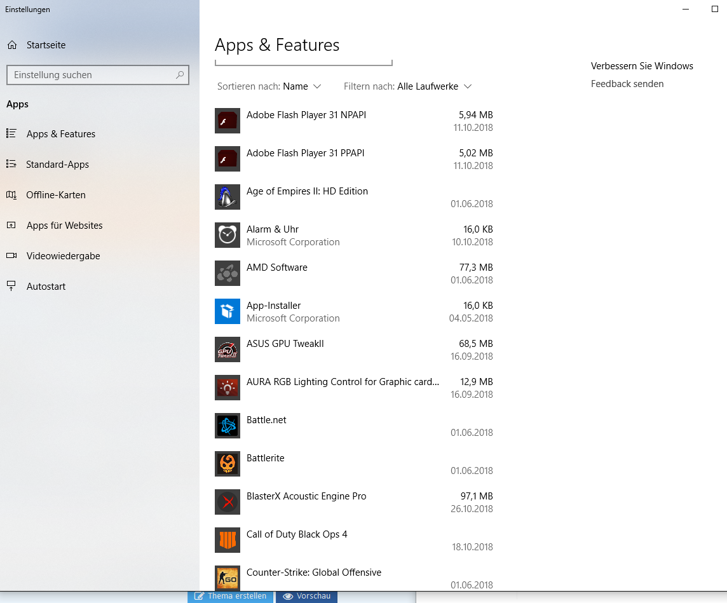Click the map icon beside Offline-Karten

[x=11, y=194]
